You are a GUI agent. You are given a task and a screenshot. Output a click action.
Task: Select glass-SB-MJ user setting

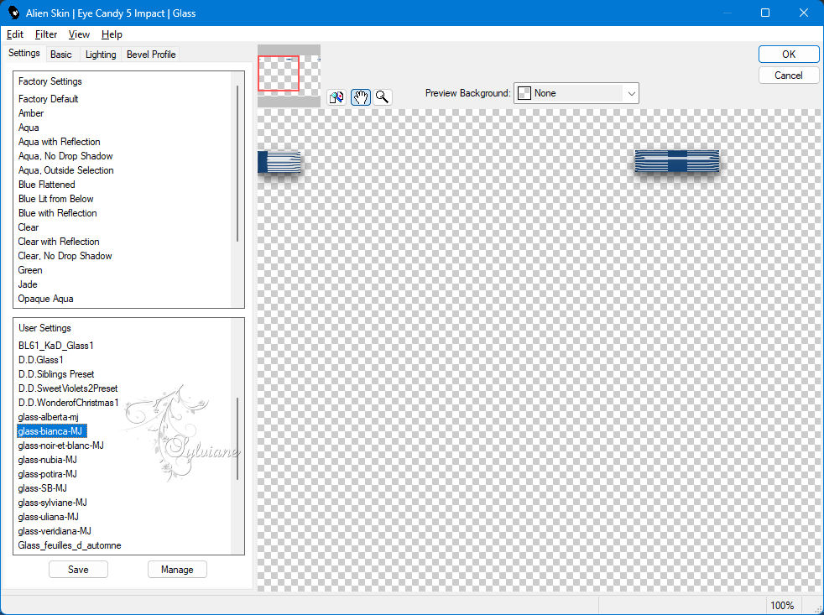click(x=42, y=487)
